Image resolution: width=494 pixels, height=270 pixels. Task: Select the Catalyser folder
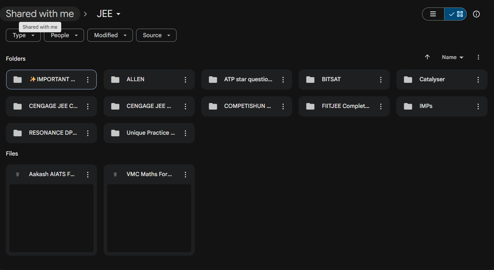pyautogui.click(x=442, y=80)
